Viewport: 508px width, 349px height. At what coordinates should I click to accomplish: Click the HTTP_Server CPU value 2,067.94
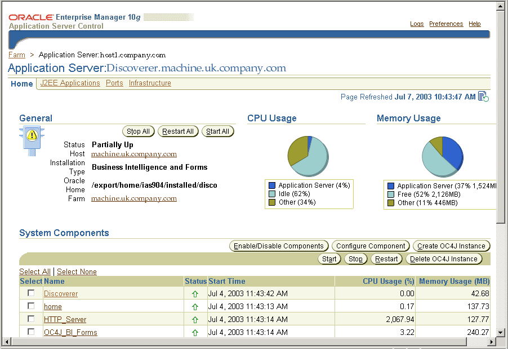pyautogui.click(x=400, y=320)
